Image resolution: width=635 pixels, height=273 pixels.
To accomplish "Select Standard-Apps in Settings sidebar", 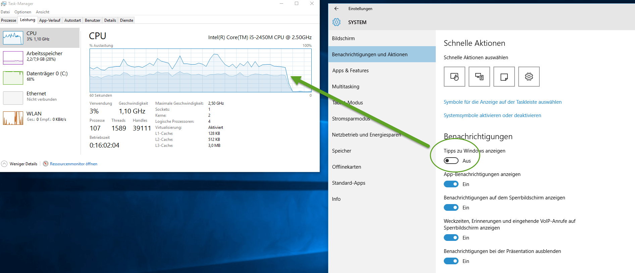I will tap(382, 183).
